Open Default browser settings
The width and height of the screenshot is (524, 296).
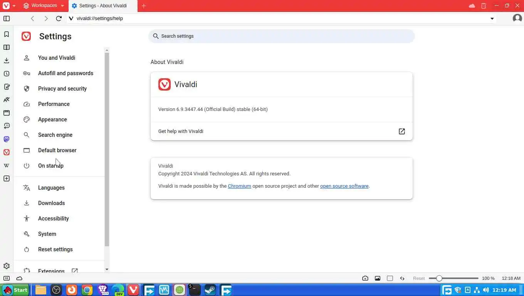(x=57, y=150)
